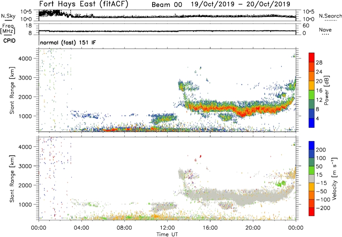Click the green velocity patch near 2000 km
342x237 pixels.
point(281,183)
